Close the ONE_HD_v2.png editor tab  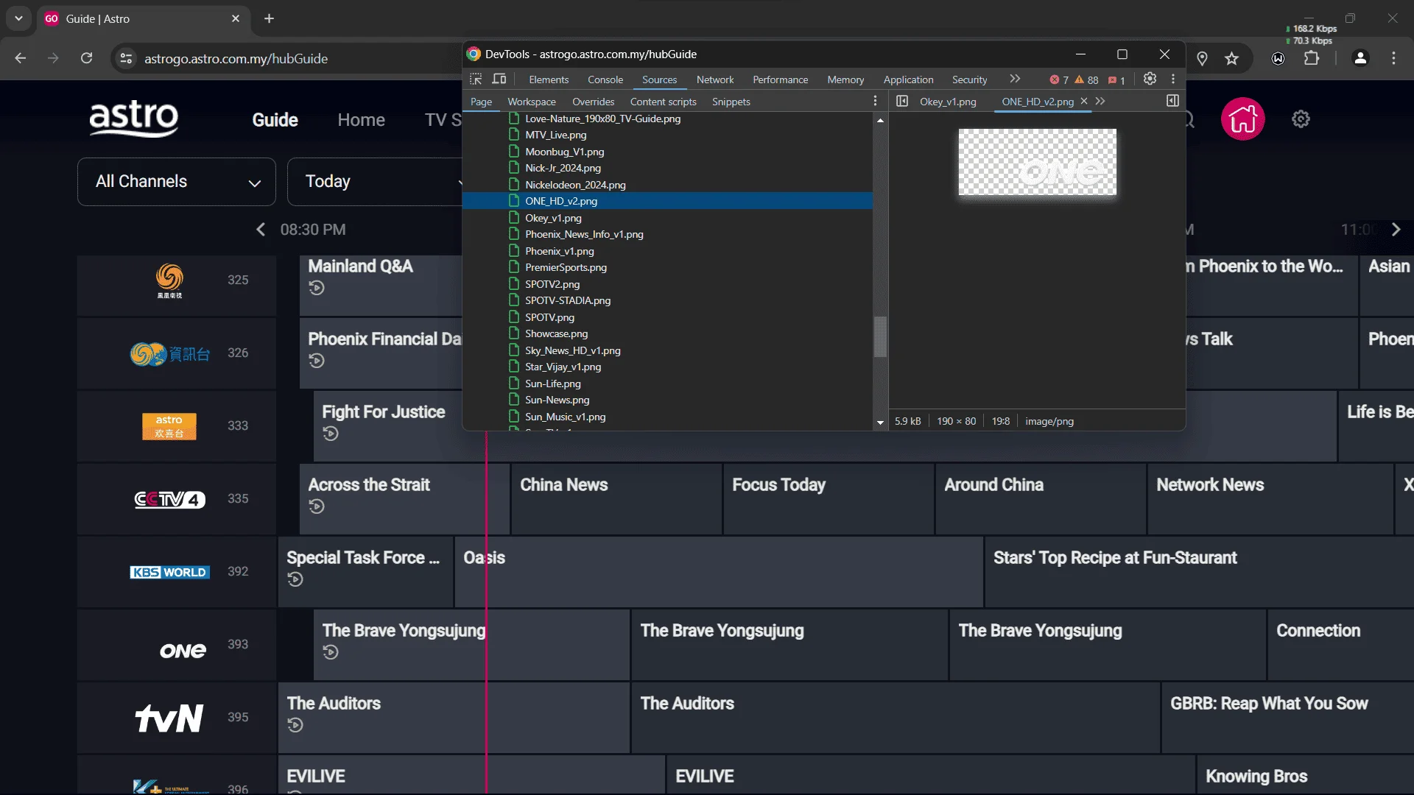click(x=1084, y=102)
